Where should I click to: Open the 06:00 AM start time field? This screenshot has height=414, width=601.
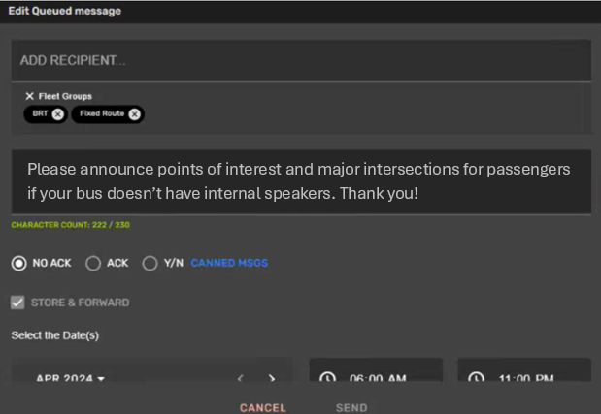pyautogui.click(x=378, y=378)
